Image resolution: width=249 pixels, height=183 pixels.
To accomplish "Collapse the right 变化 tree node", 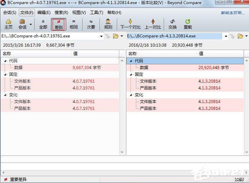I will [131, 95].
